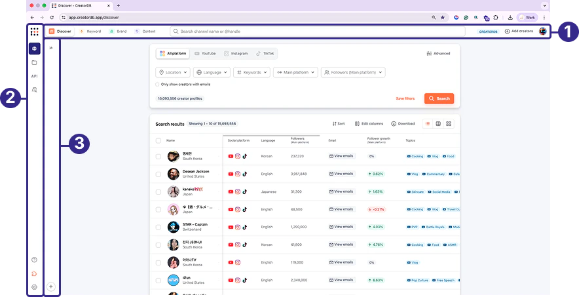Select the Discover tab
The width and height of the screenshot is (579, 297).
(x=60, y=31)
